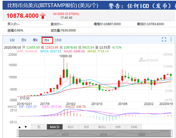Switch to the 1分 chart tab
Screen dimensions: 176x138
point(12,40)
